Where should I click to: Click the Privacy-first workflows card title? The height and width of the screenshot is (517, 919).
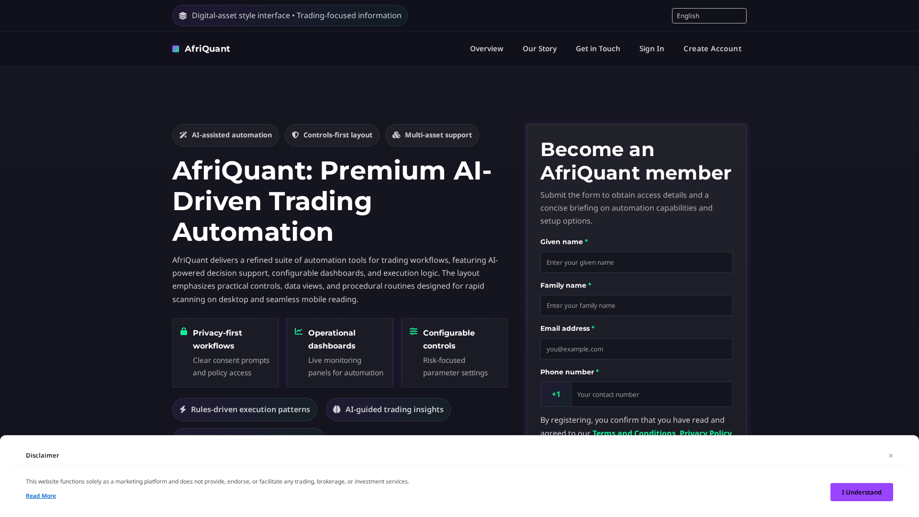217,339
